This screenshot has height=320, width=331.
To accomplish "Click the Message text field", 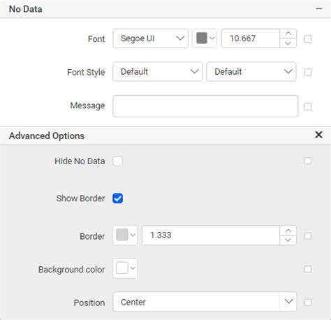I will click(205, 106).
